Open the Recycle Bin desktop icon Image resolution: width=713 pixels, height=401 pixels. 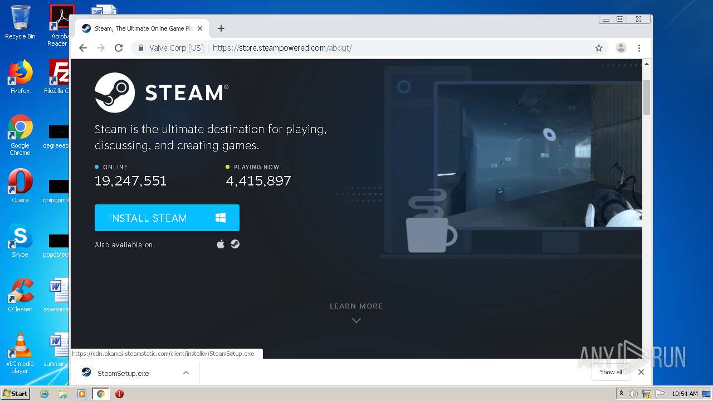(x=20, y=22)
